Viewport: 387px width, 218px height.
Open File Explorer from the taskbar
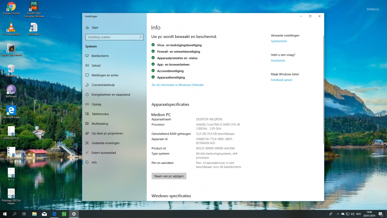[34, 214]
